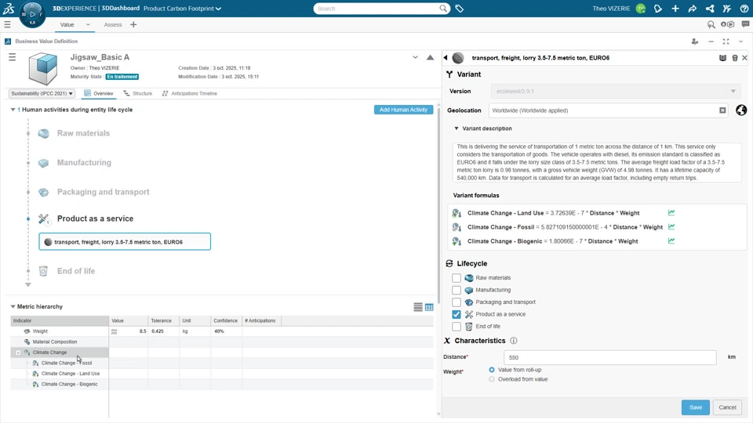This screenshot has width=753, height=423.
Task: Collapse the Variant description section
Action: pos(457,128)
